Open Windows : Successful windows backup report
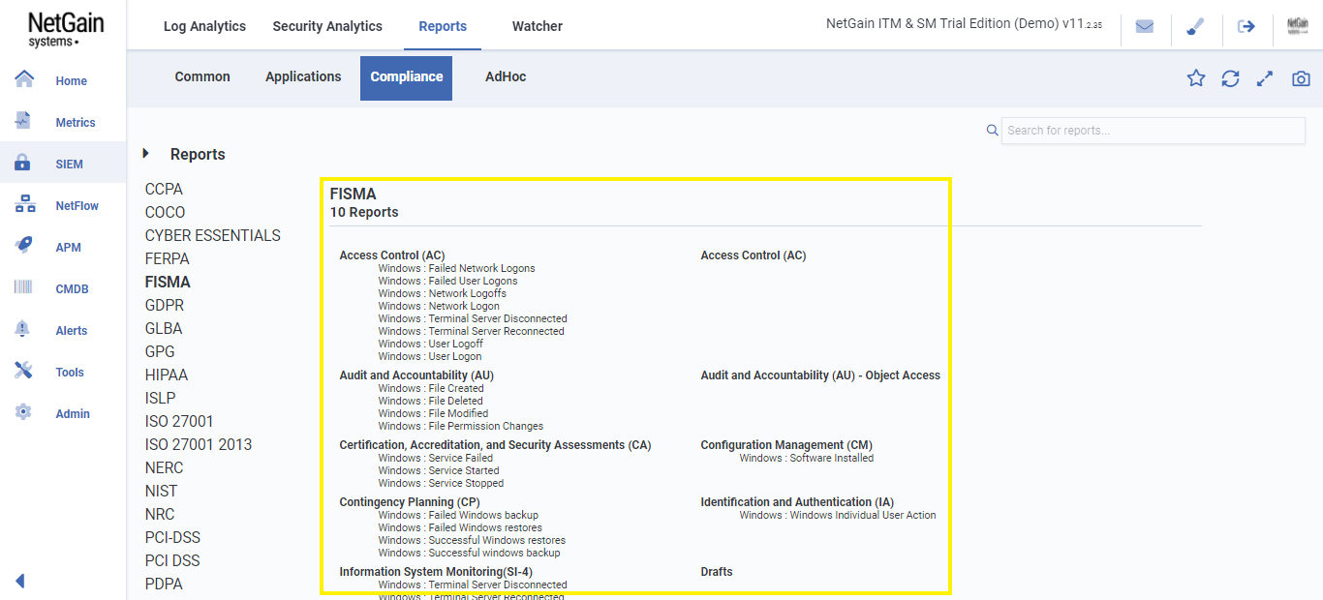 click(470, 553)
